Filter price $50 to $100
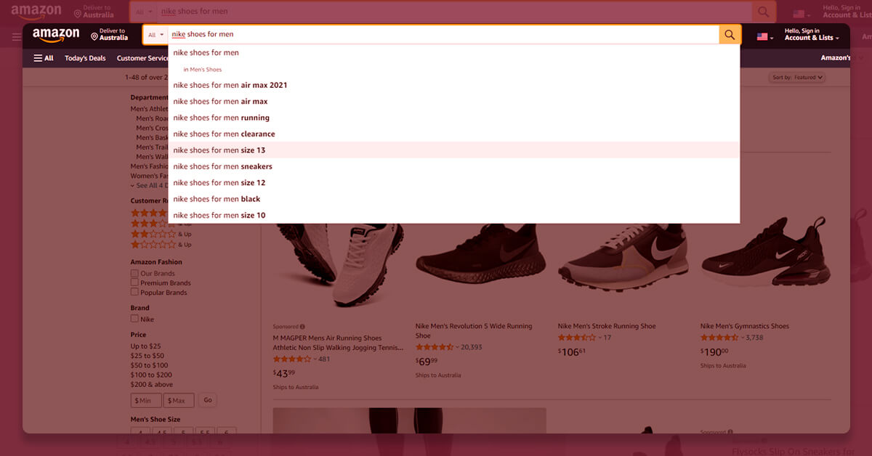This screenshot has height=456, width=872. (150, 365)
